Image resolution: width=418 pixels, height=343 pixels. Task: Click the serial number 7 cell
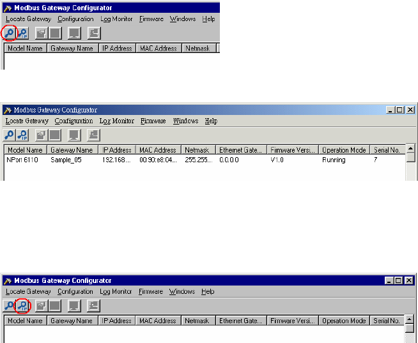pos(376,160)
